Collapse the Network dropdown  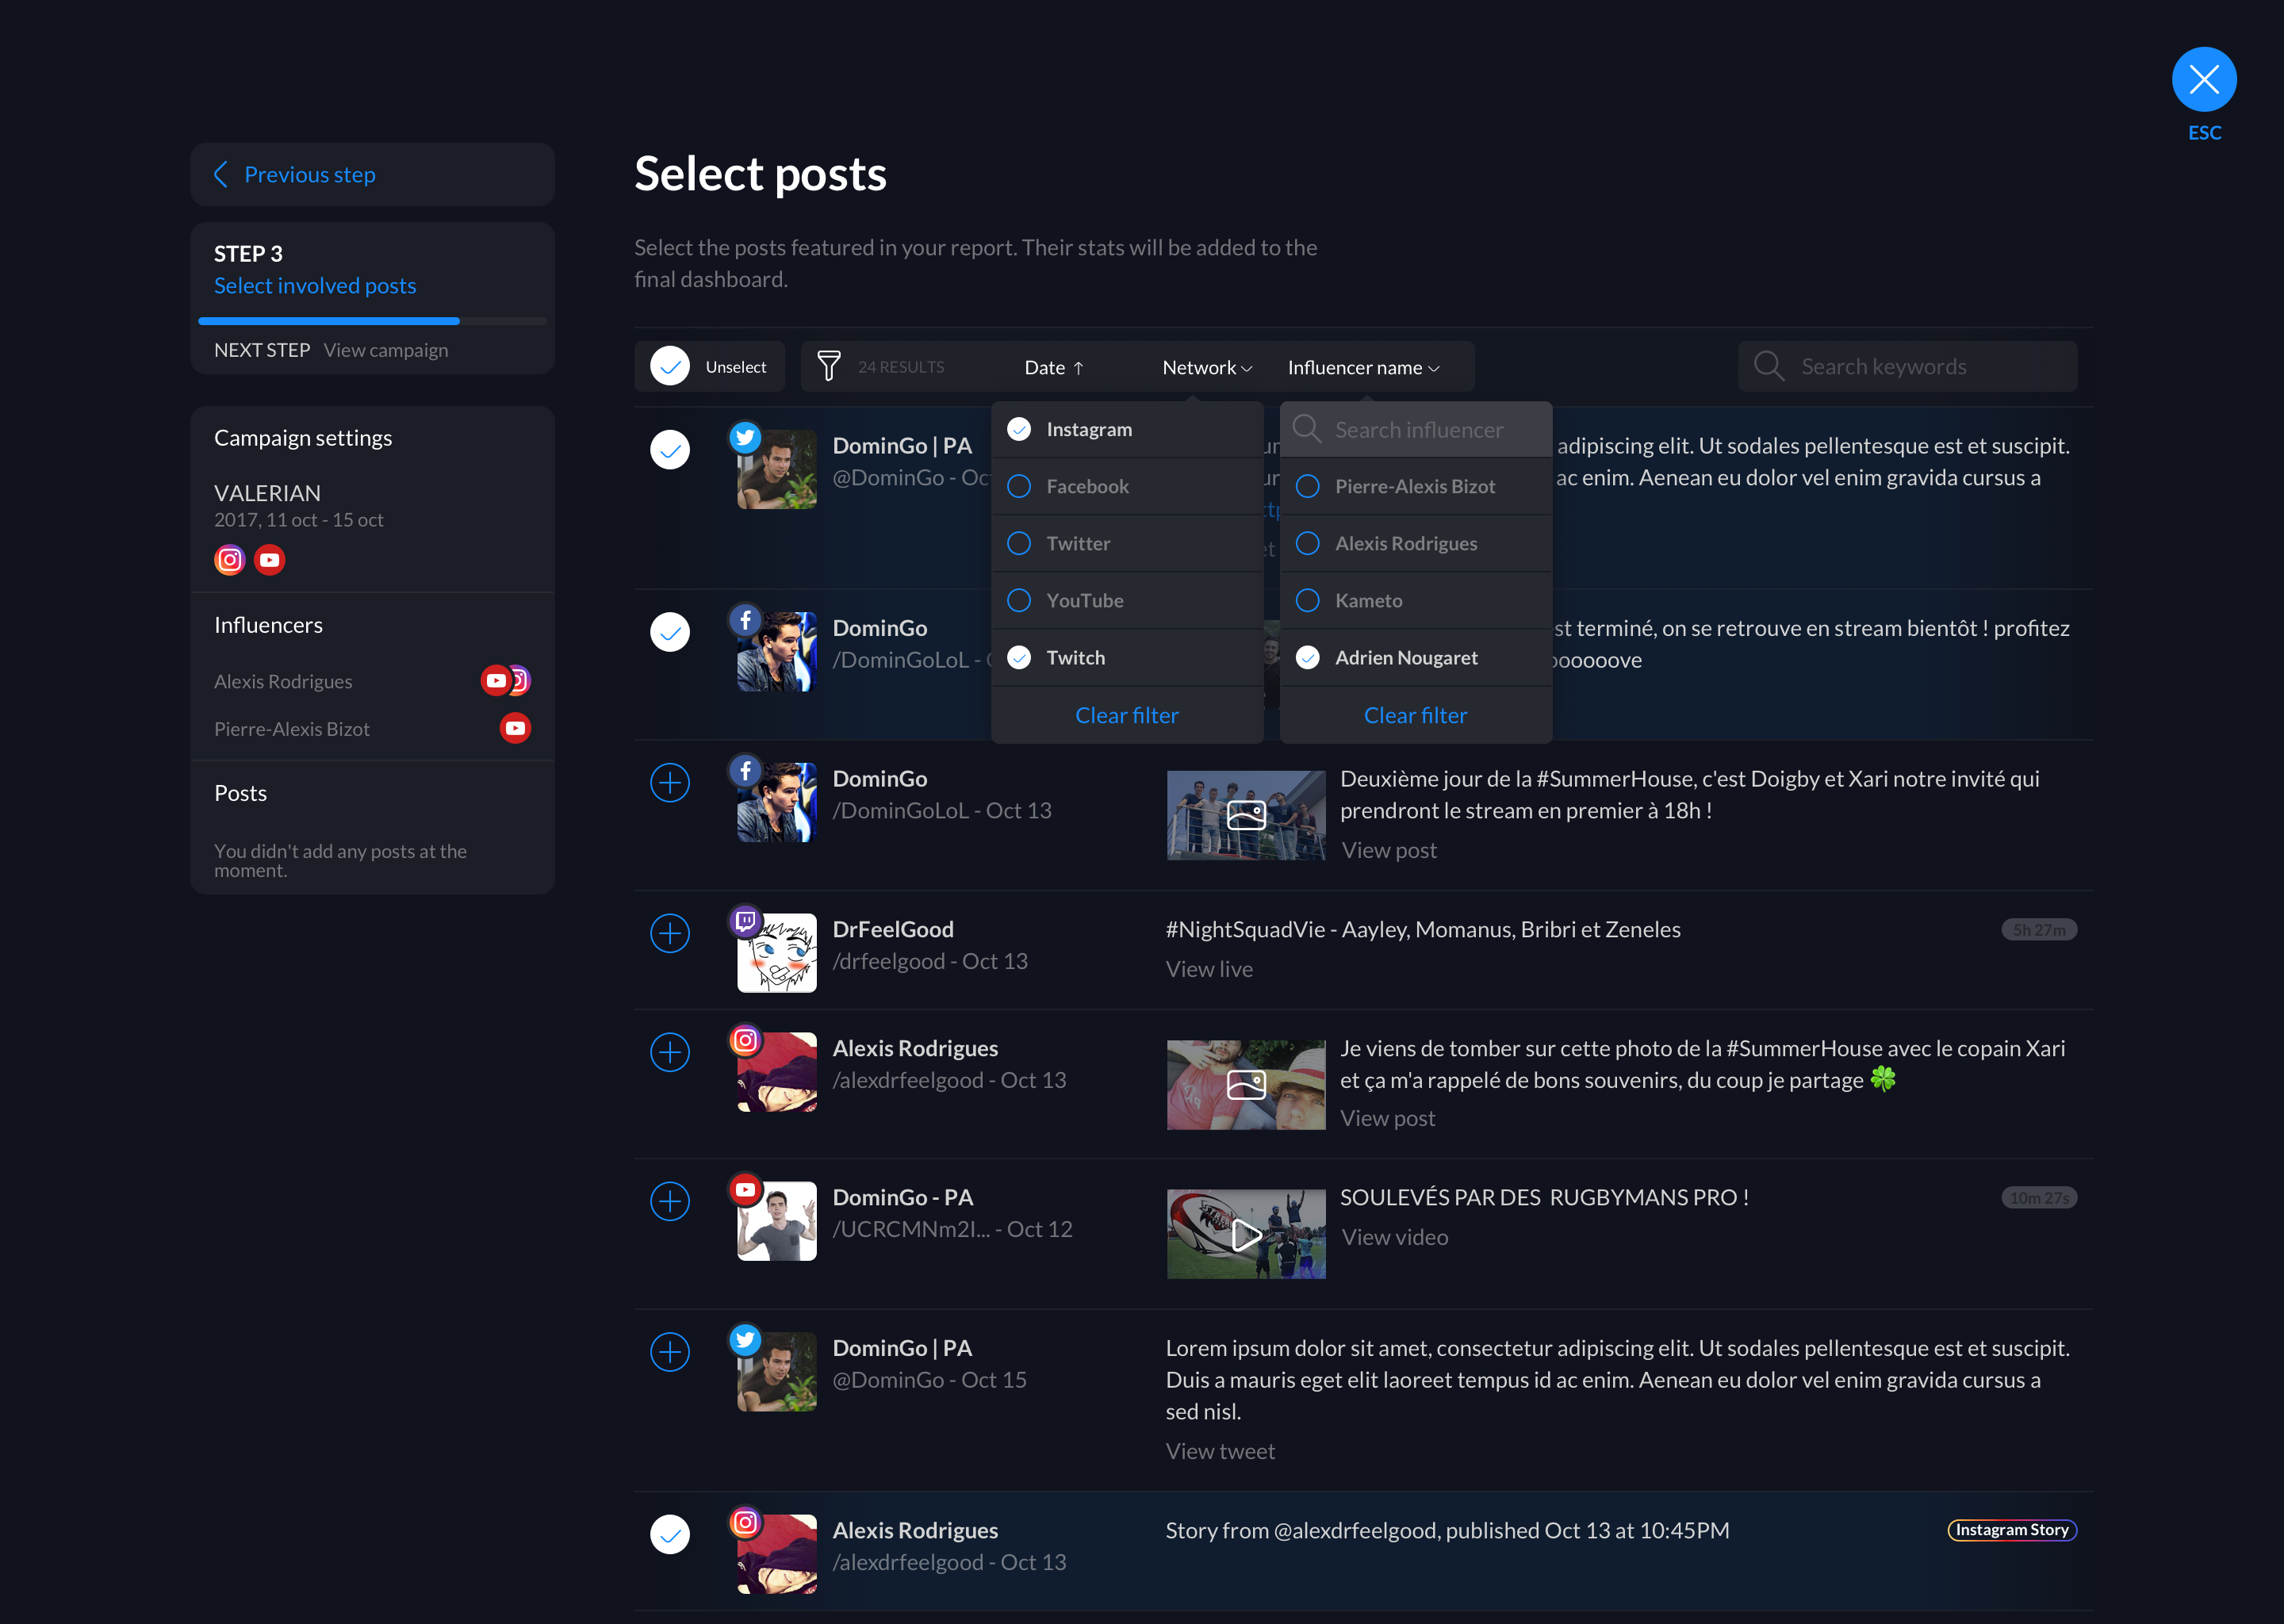click(1207, 367)
